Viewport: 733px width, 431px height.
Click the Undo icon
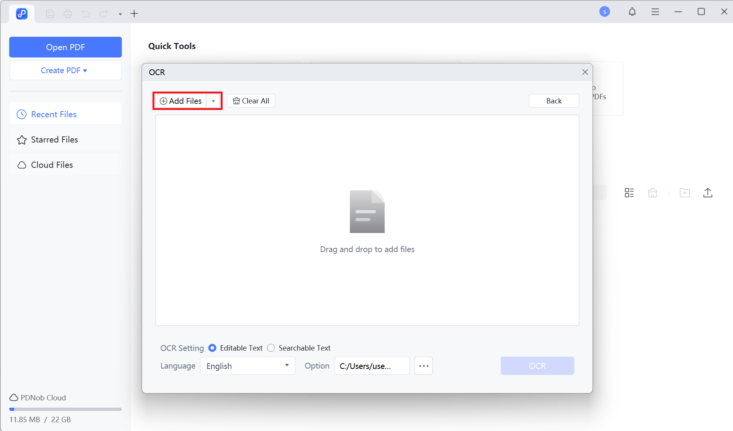pyautogui.click(x=85, y=14)
